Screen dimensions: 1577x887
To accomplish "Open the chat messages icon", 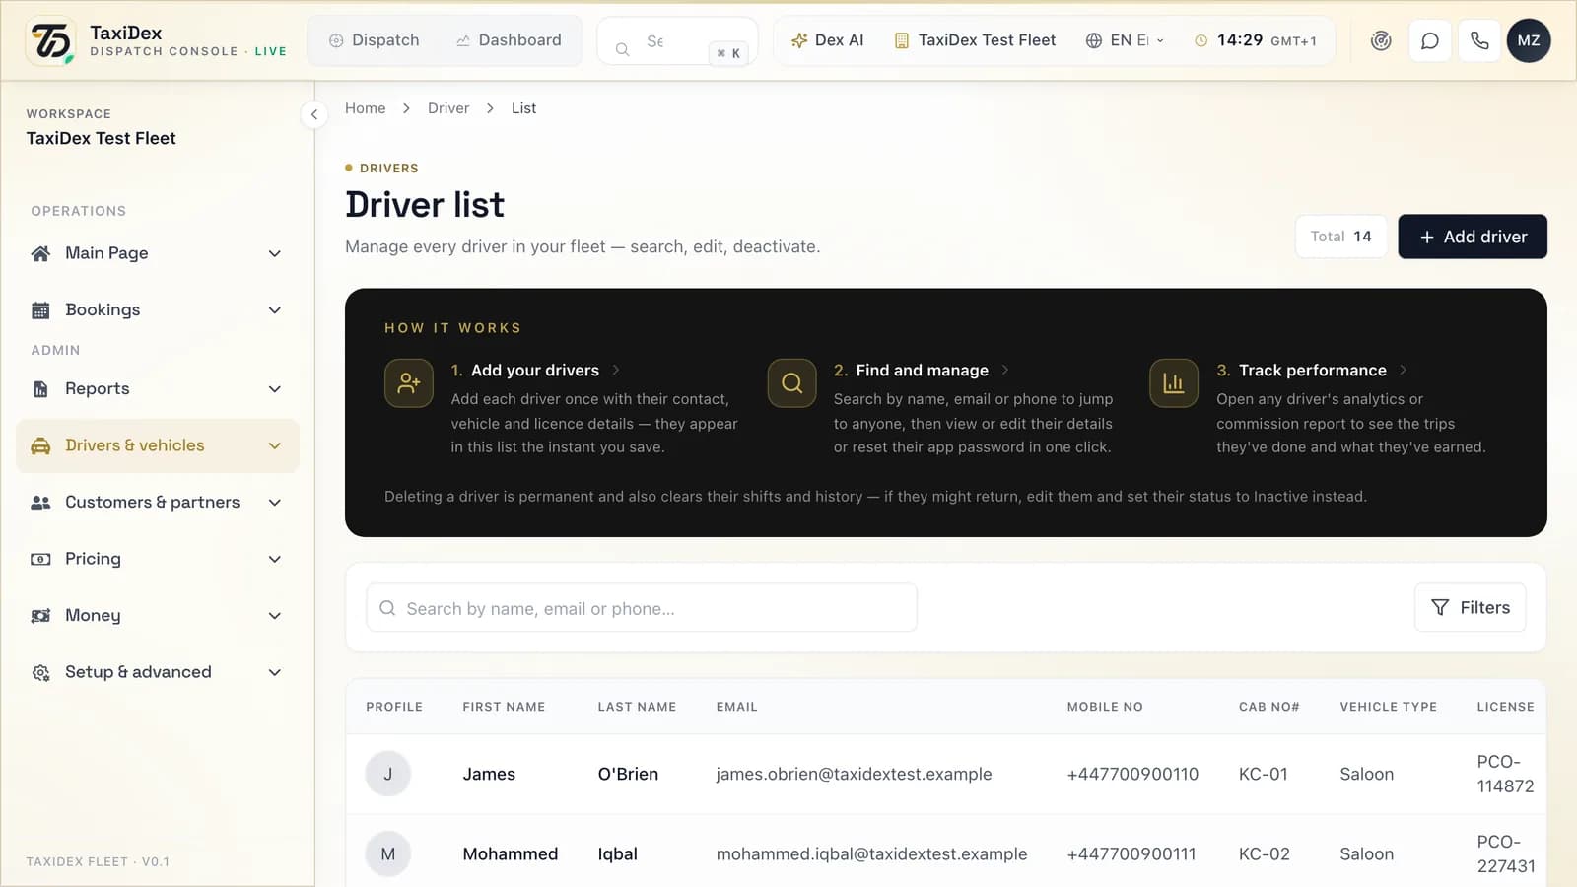I will [x=1430, y=40].
